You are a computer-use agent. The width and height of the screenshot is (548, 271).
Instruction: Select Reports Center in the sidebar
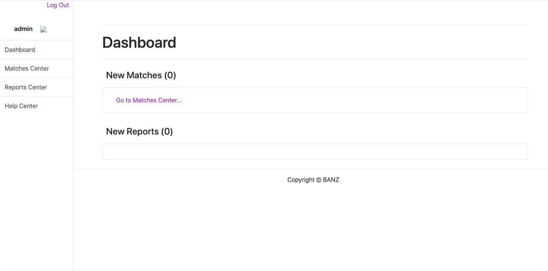click(26, 87)
